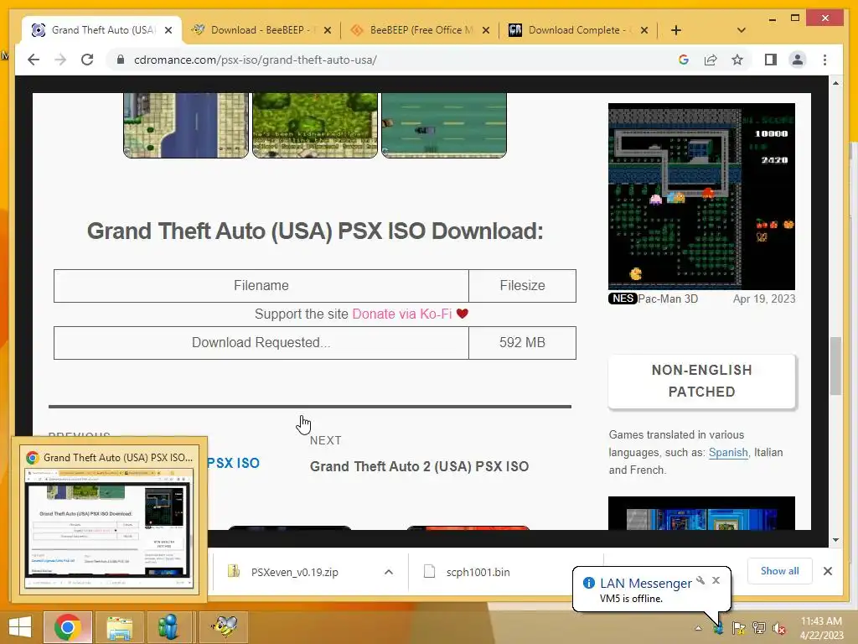The image size is (858, 644).
Task: Open the Windows Start button
Action: [x=20, y=627]
